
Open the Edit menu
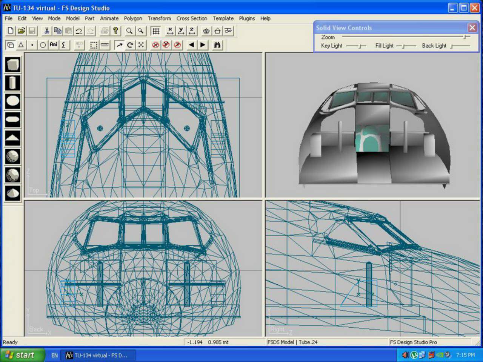pos(22,18)
